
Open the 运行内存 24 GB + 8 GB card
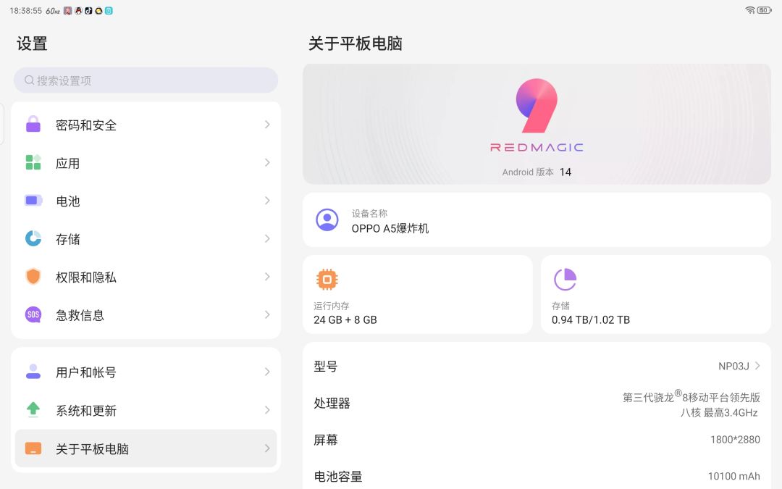click(x=418, y=294)
